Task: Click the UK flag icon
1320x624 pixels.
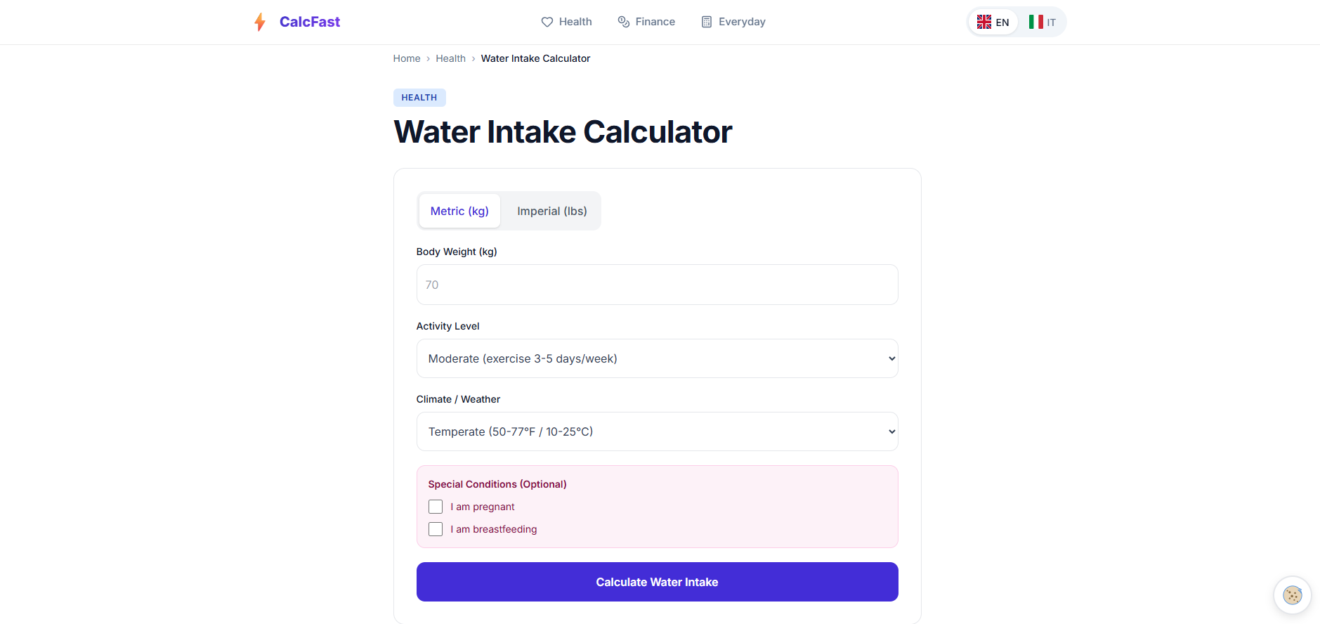Action: tap(984, 22)
